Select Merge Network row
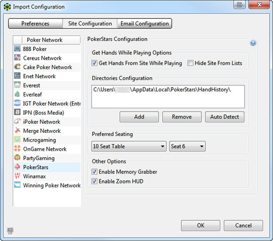The height and width of the screenshot is (241, 273). point(47,131)
